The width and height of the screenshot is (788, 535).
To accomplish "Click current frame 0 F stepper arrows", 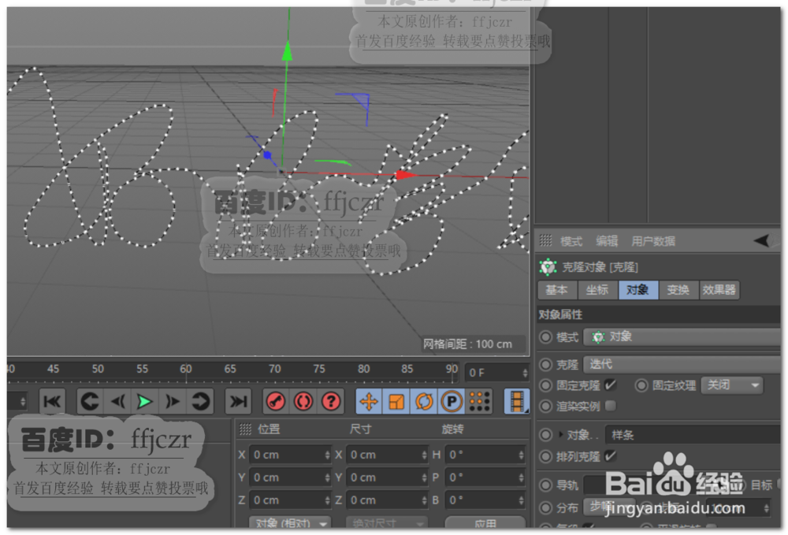I will click(x=525, y=373).
